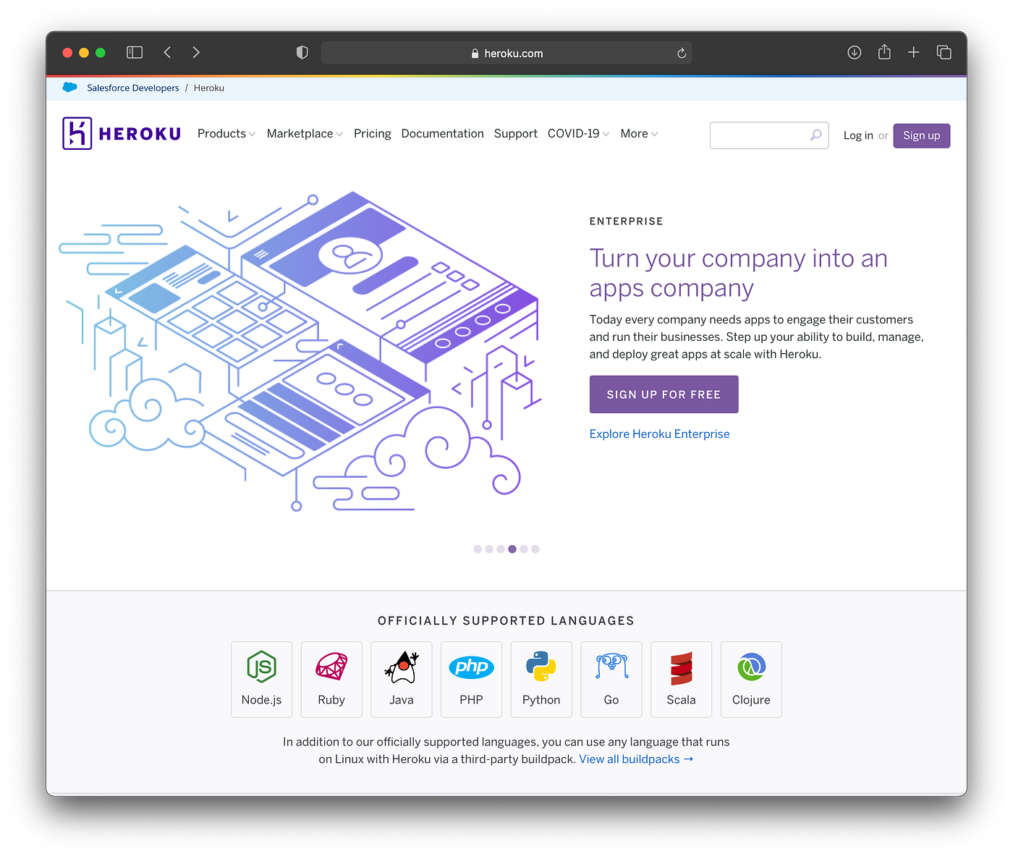The height and width of the screenshot is (857, 1013).
Task: Select the Java language tile
Action: (x=402, y=680)
